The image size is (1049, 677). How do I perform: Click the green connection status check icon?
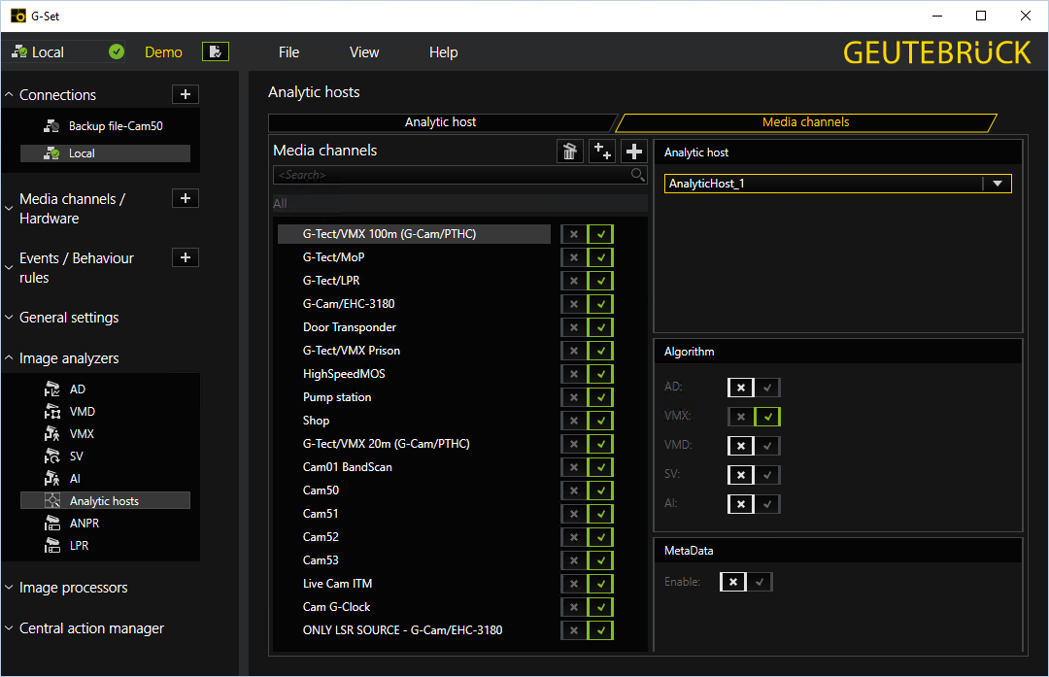click(x=117, y=51)
